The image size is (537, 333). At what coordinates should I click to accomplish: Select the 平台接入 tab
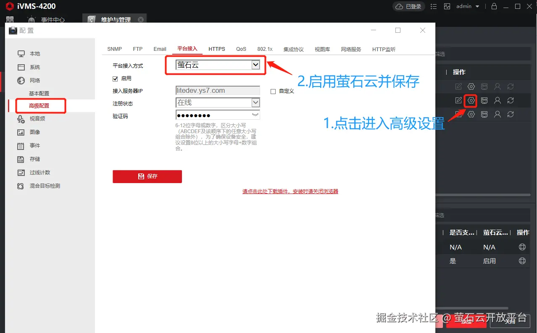tap(187, 49)
